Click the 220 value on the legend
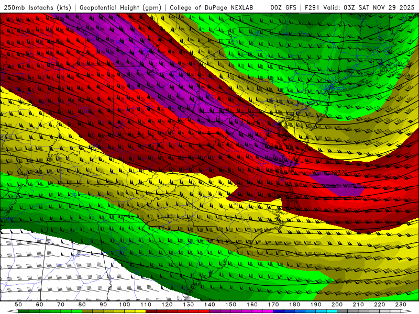 pos(379,305)
